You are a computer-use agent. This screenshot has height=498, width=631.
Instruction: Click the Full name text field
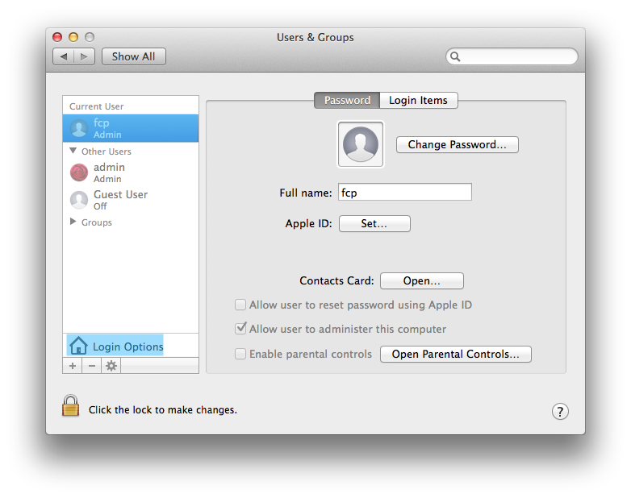pyautogui.click(x=405, y=192)
